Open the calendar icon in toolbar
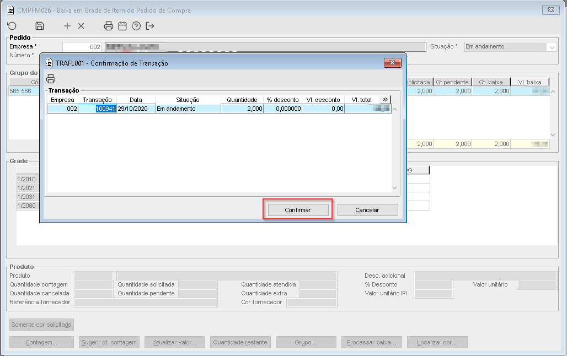The image size is (567, 356). tap(122, 26)
